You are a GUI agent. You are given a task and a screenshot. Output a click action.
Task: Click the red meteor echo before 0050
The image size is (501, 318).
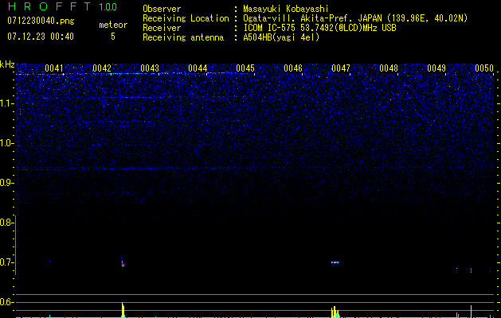point(471,270)
